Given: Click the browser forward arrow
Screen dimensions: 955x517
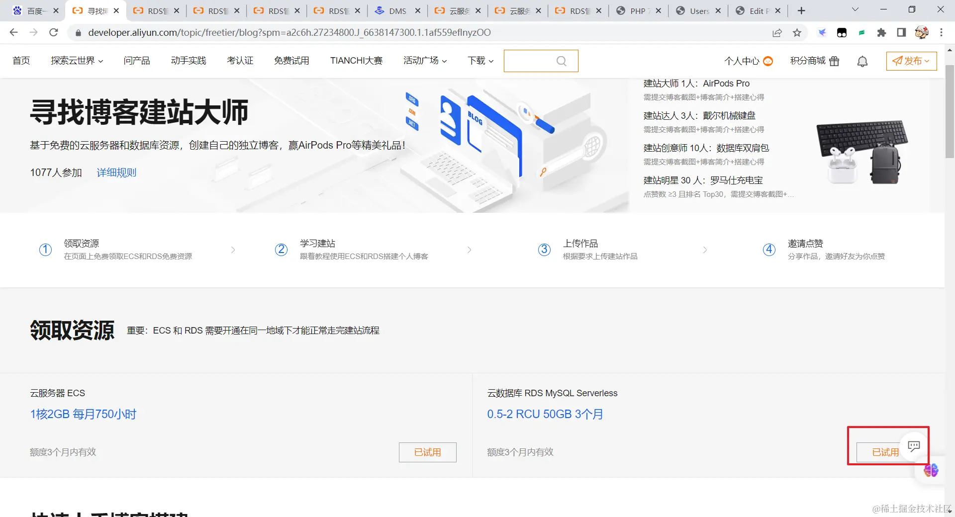Looking at the screenshot, I should [34, 32].
